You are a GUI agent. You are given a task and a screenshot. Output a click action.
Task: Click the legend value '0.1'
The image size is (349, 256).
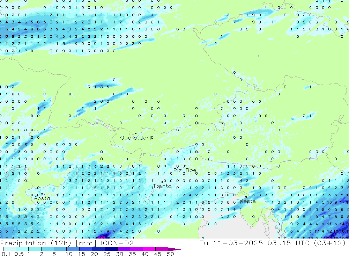6,254
